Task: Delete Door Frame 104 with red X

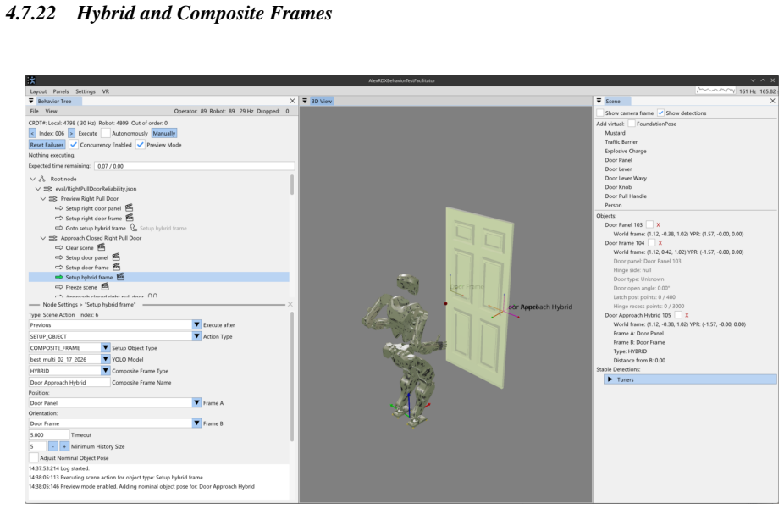Action: [660, 243]
